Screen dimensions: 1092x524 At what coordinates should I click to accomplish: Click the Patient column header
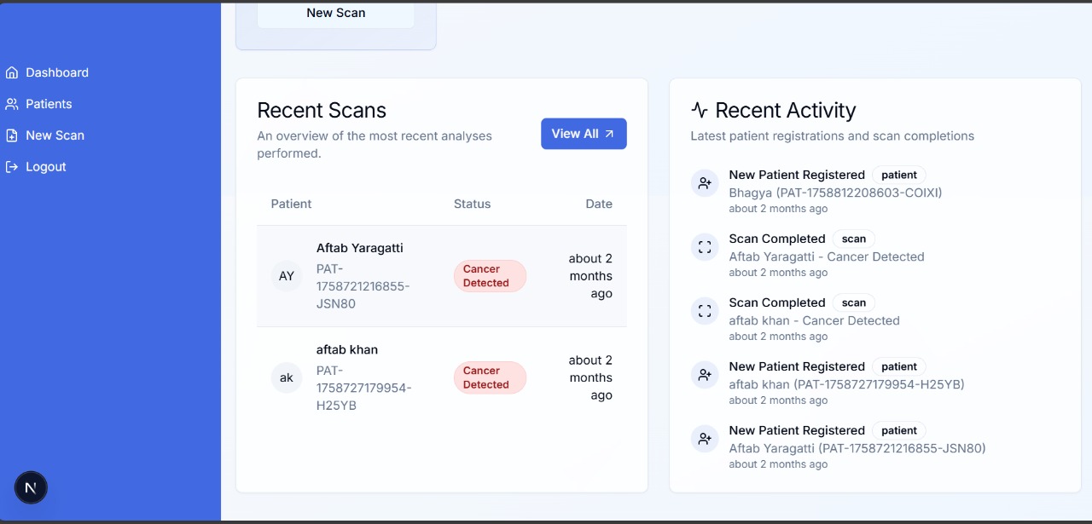tap(291, 204)
